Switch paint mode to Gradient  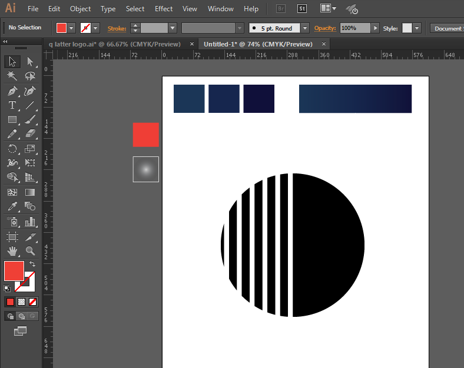point(21,302)
